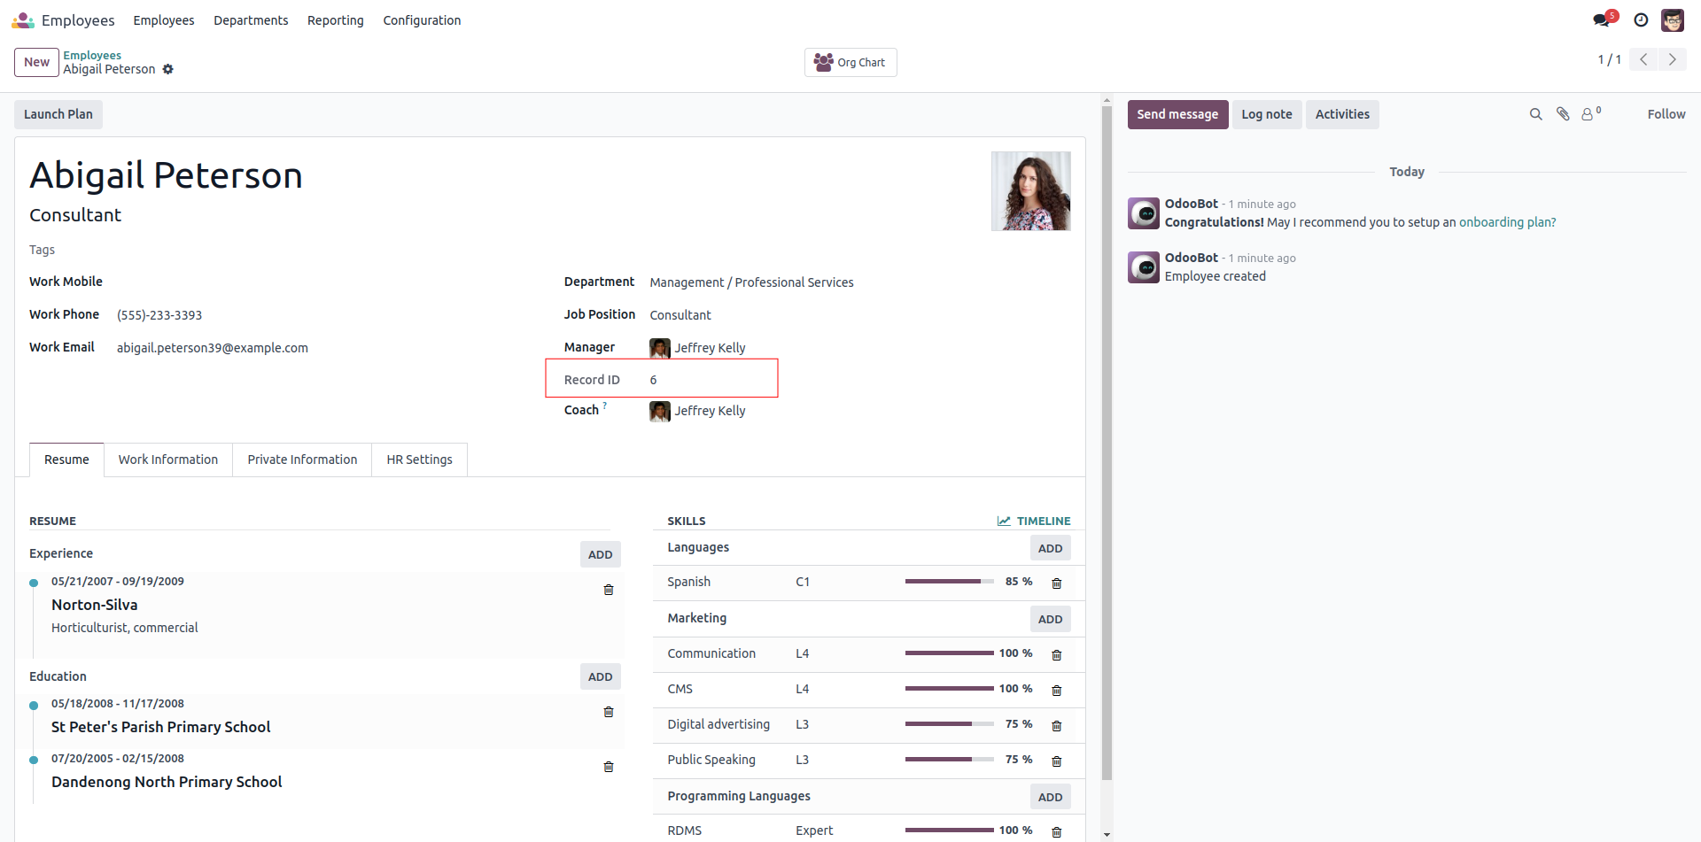The image size is (1701, 842).
Task: Switch to the Work Information tab
Action: click(168, 460)
